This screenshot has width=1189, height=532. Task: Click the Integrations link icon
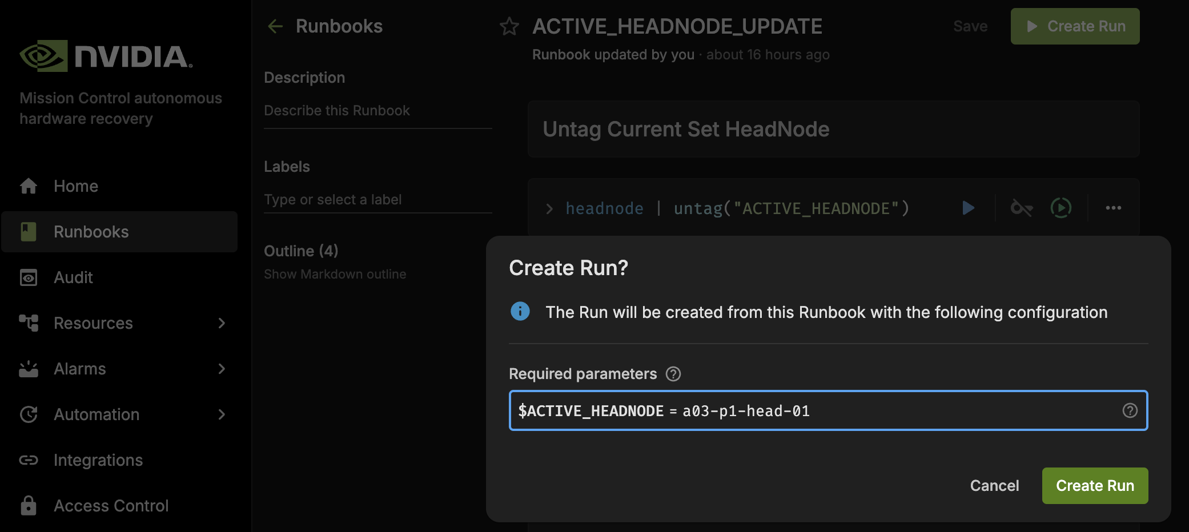pyautogui.click(x=29, y=460)
